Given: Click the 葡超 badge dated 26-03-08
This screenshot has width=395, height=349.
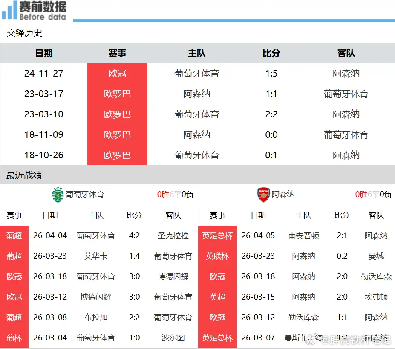Looking at the screenshot, I should click(14, 317).
